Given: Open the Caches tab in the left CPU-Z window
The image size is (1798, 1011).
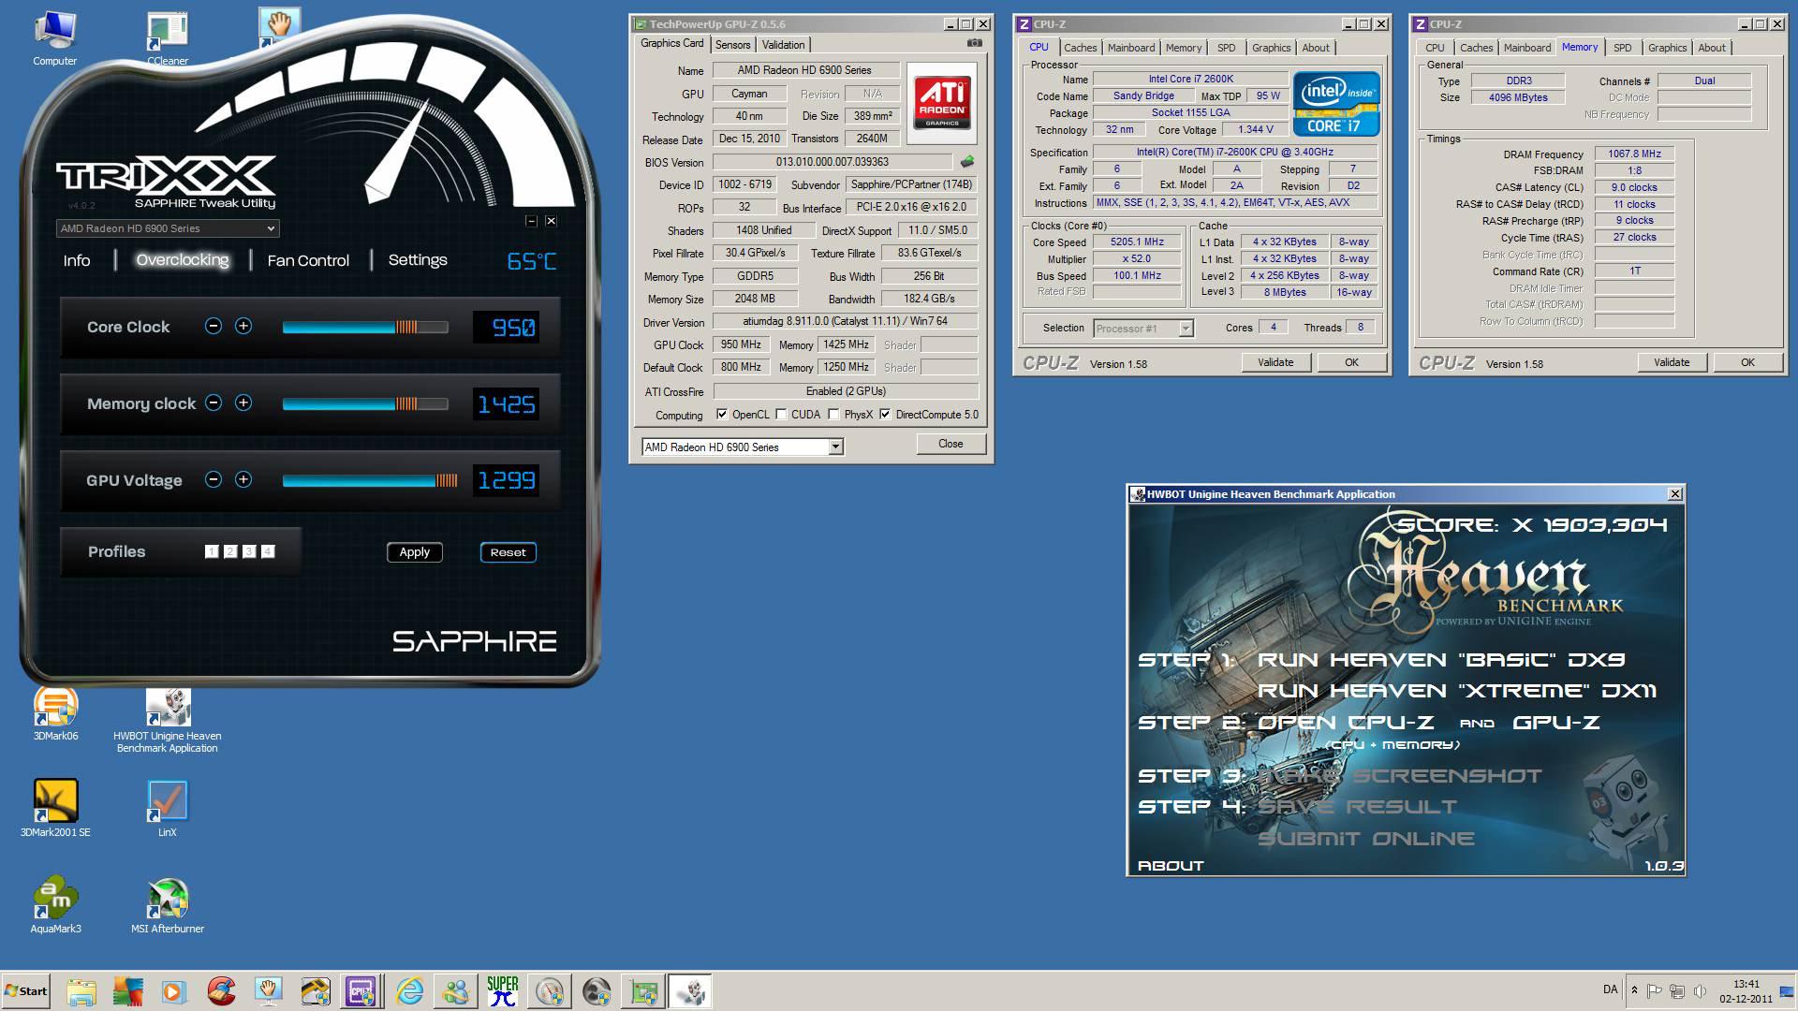Looking at the screenshot, I should point(1080,48).
